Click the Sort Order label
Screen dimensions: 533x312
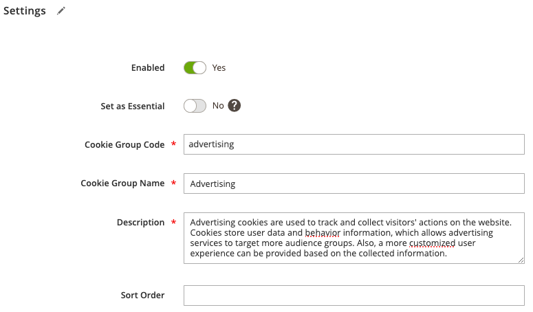143,296
